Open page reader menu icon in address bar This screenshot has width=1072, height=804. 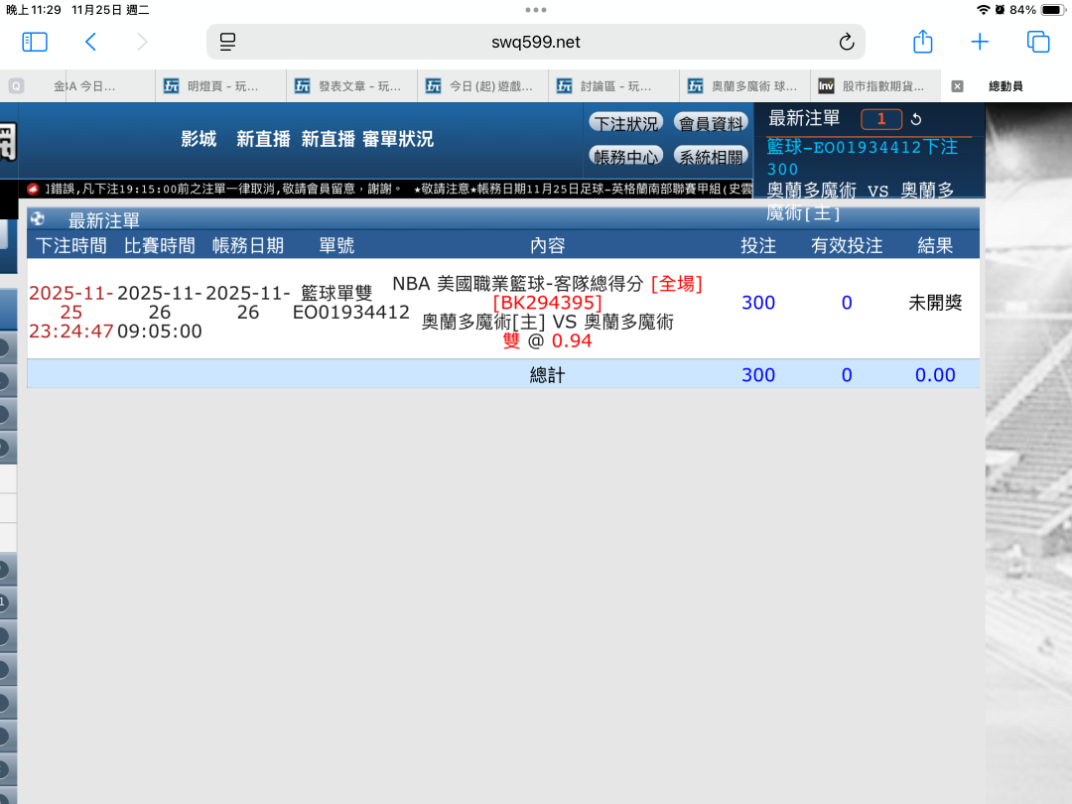tap(228, 42)
